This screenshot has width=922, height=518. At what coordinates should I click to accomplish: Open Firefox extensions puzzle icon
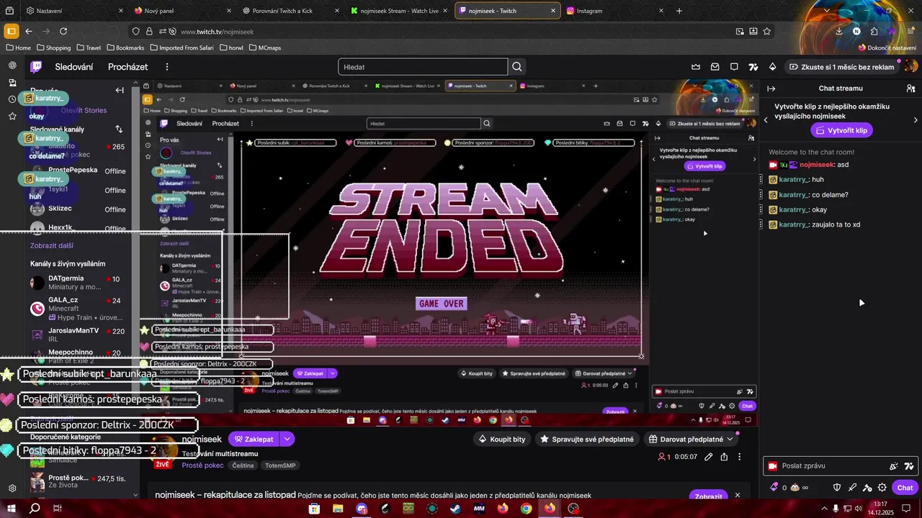(874, 32)
